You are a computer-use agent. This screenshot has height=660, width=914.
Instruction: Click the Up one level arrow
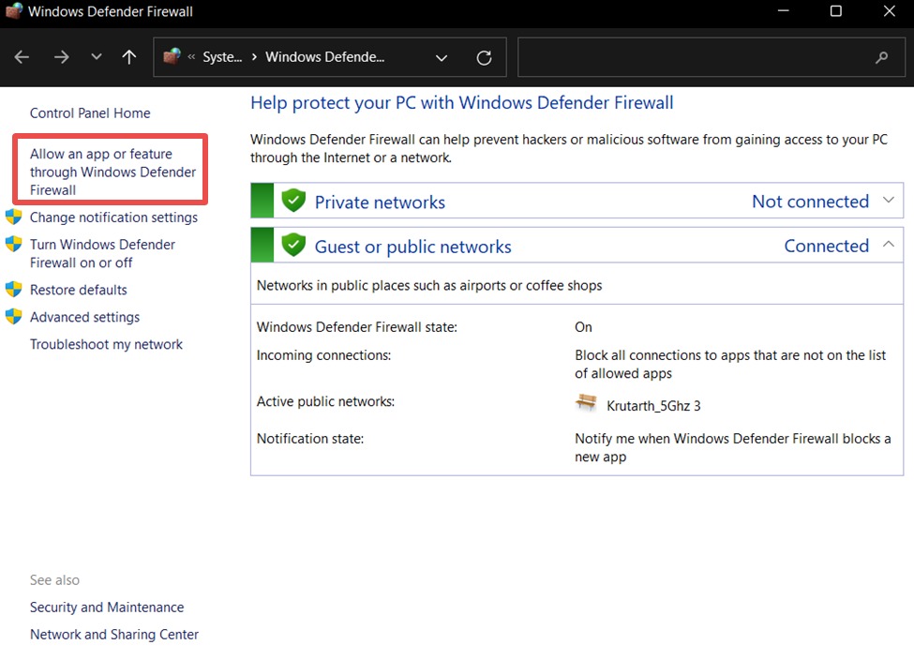click(129, 57)
